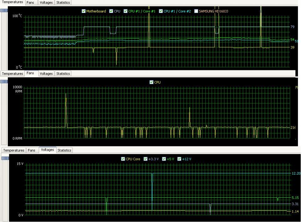This screenshot has width=302, height=222.
Task: Uncheck the CPU fan checkbox above RPM graph
Action: click(x=152, y=82)
